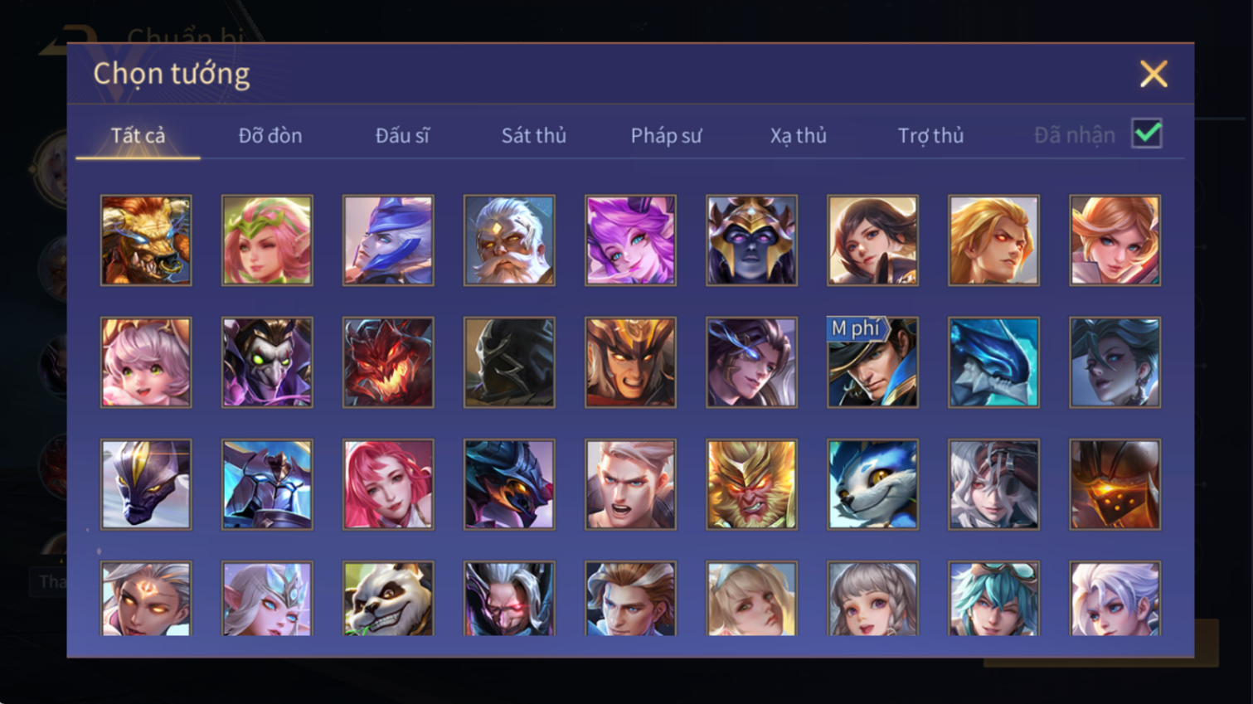Switch to the Đỡ đòn tab

pyautogui.click(x=270, y=135)
